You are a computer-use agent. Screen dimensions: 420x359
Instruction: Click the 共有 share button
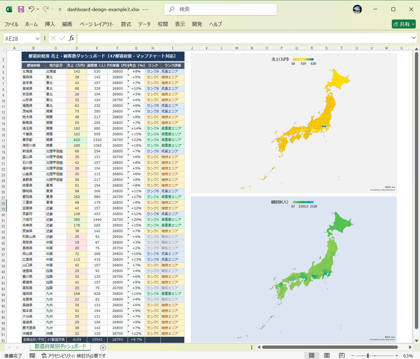tap(404, 24)
